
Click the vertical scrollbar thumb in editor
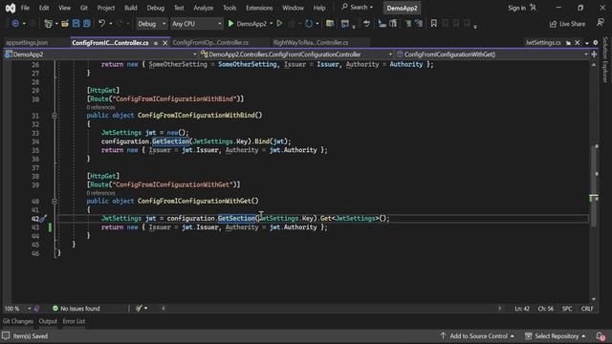click(x=594, y=185)
